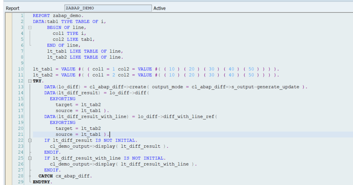Image resolution: width=353 pixels, height=185 pixels.
Task: Collapse the IF lt_diff_result block
Action: click(30, 141)
